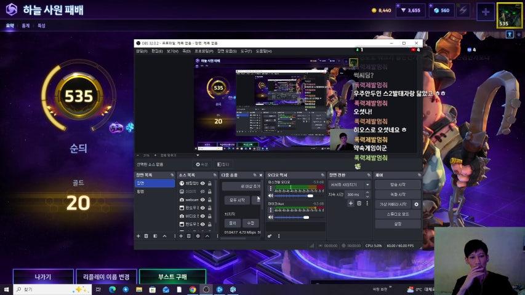Undock the controls panel
Image resolution: width=525 pixels, height=295 pixels.
click(419, 175)
